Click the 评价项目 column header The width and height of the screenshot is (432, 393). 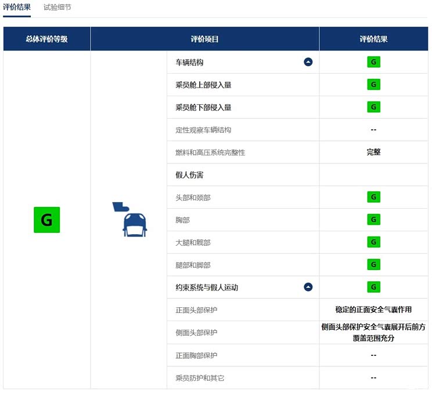(205, 39)
